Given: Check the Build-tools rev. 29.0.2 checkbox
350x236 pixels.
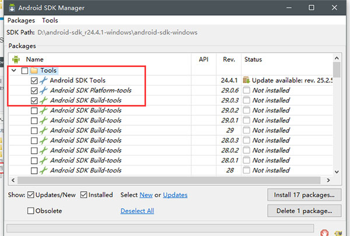Looking at the screenshot, I should (x=34, y=110).
